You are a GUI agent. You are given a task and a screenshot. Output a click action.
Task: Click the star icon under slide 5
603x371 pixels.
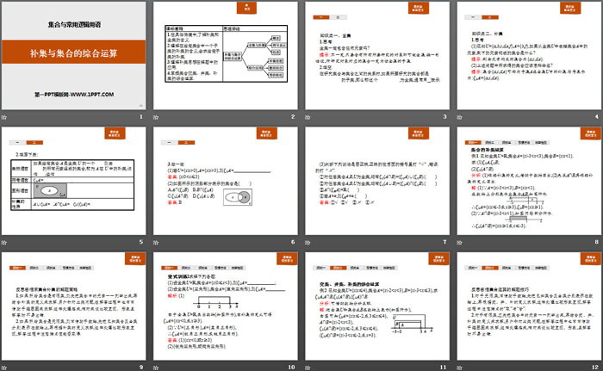tap(4, 242)
